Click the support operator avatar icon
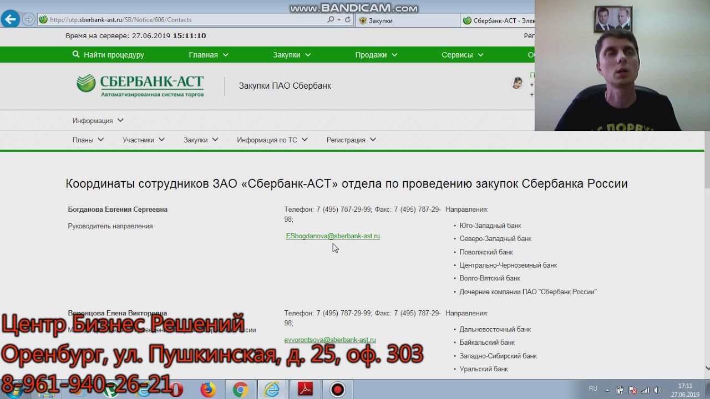This screenshot has height=399, width=710. (518, 83)
